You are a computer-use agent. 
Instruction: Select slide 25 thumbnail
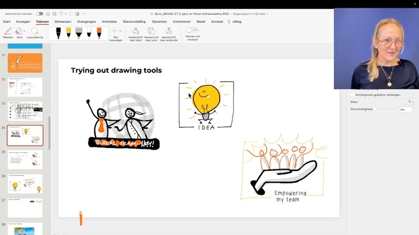tap(25, 160)
